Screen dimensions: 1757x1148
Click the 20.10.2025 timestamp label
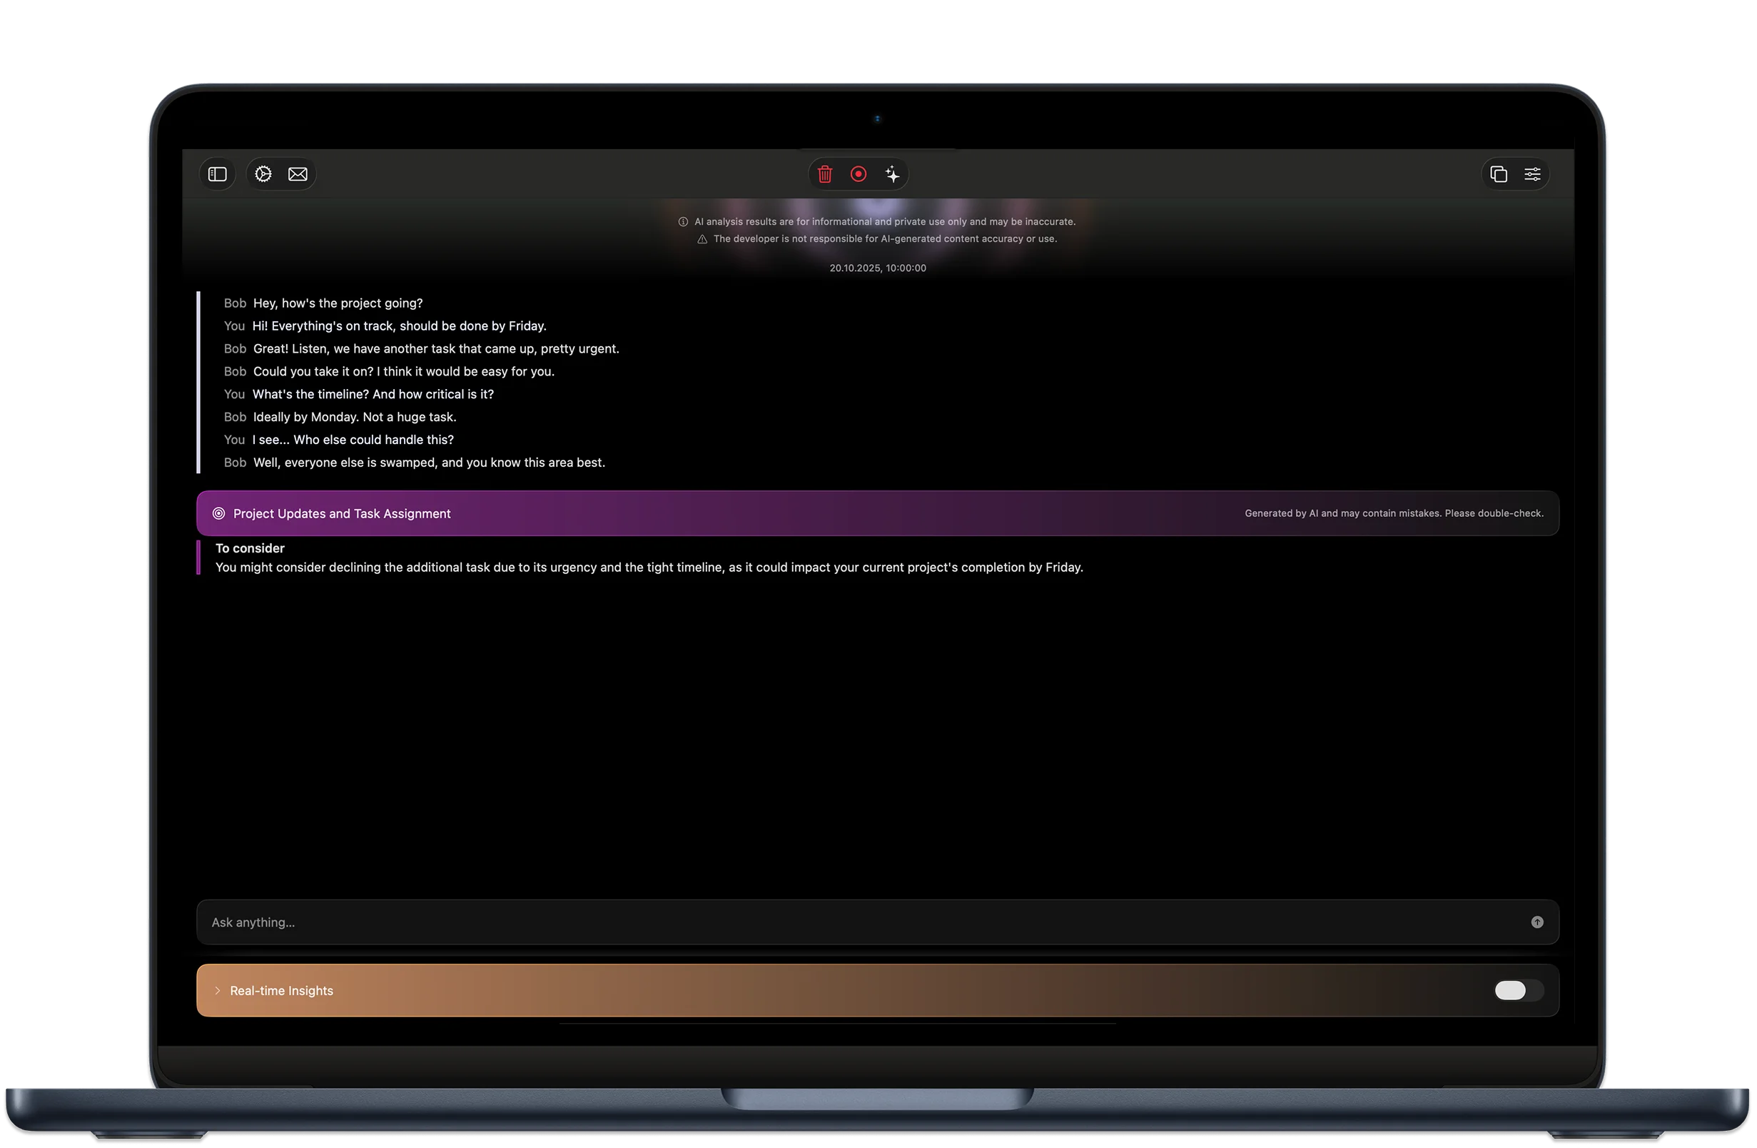pyautogui.click(x=877, y=268)
